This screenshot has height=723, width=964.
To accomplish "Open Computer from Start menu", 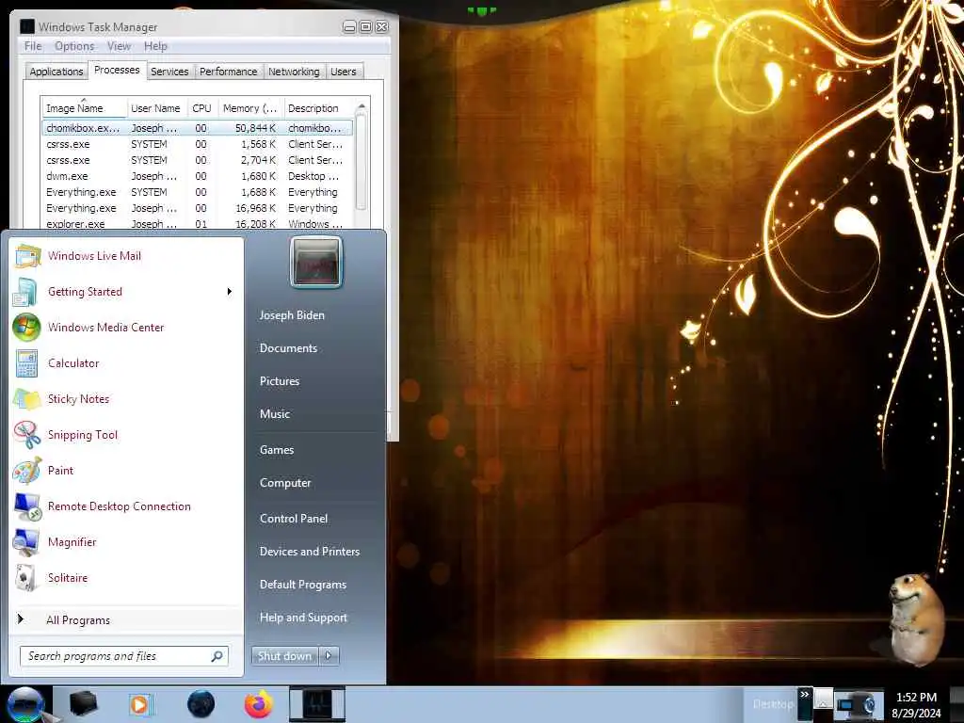I will [x=285, y=483].
